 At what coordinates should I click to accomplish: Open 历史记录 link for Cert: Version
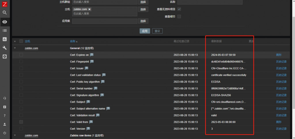tap(281, 129)
